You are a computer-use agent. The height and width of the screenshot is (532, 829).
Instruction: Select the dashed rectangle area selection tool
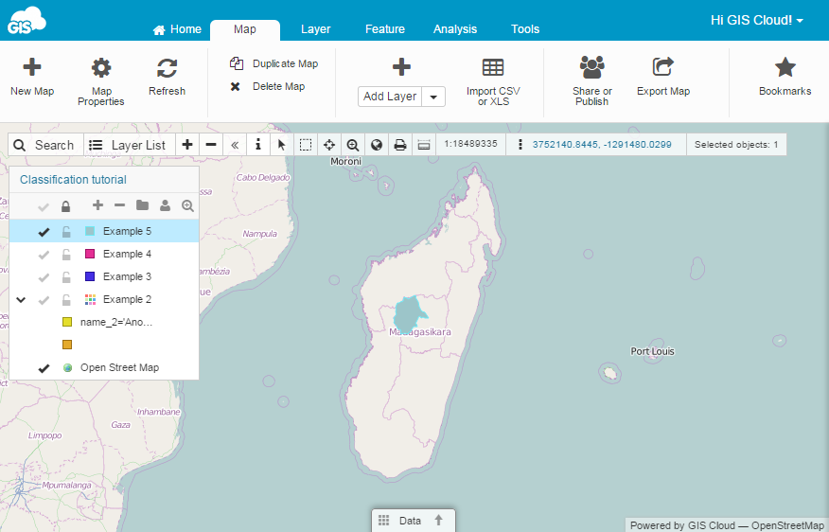pyautogui.click(x=305, y=145)
